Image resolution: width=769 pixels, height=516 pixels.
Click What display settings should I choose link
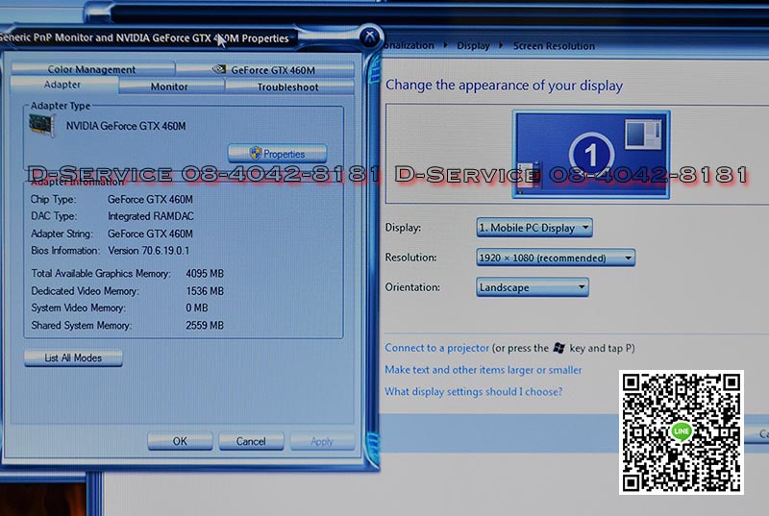coord(473,391)
